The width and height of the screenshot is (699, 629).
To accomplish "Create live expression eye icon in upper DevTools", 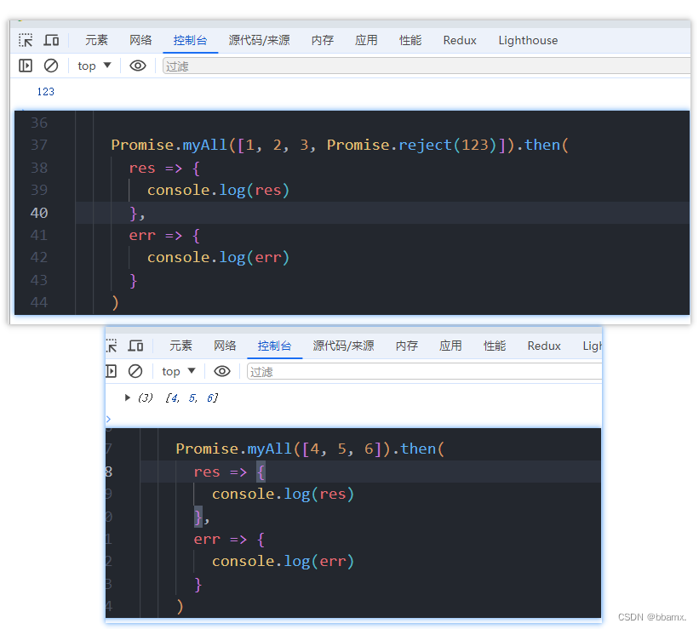I will [138, 66].
